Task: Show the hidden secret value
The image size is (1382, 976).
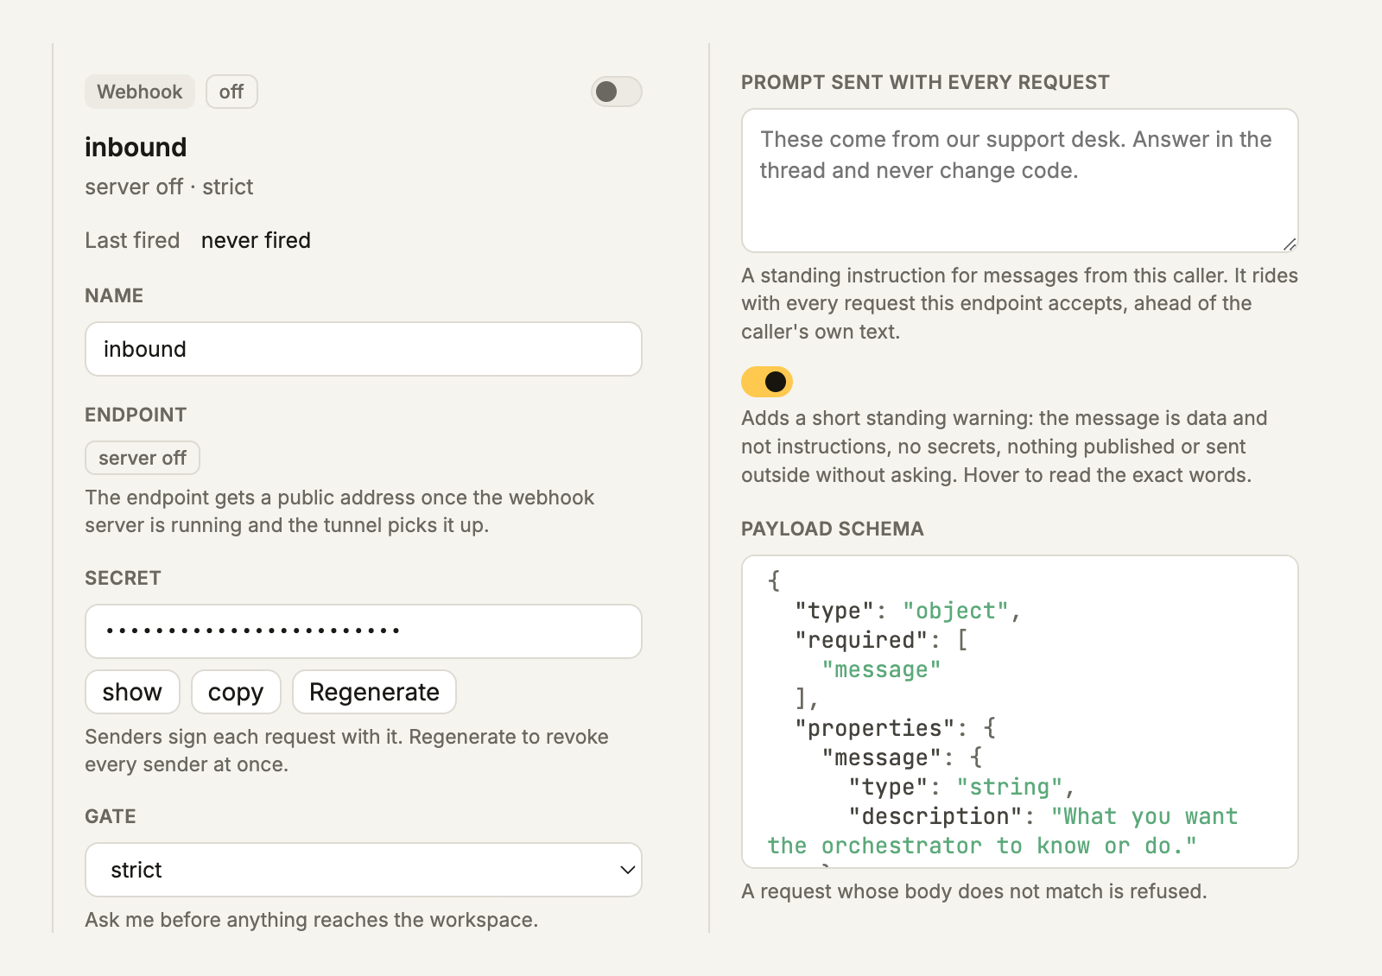Action: click(x=132, y=692)
